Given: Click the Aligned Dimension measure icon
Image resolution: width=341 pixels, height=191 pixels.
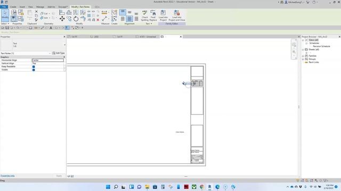Looking at the screenshot, I should tap(104, 12).
